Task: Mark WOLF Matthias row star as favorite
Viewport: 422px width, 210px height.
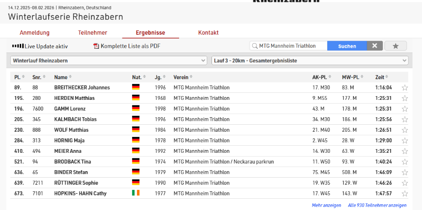Action: click(405, 130)
